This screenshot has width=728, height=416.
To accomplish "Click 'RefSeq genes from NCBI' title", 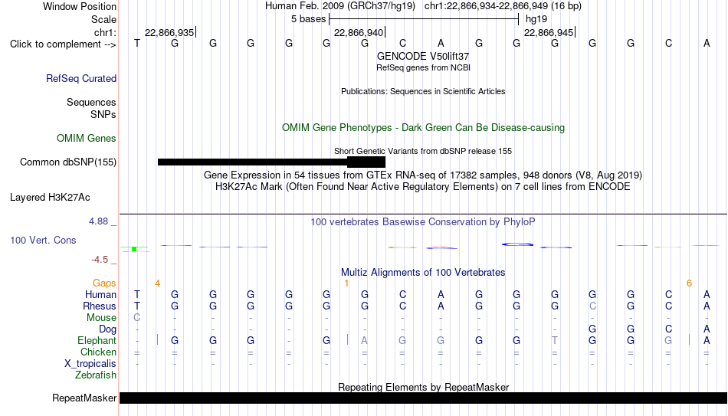I will click(423, 67).
